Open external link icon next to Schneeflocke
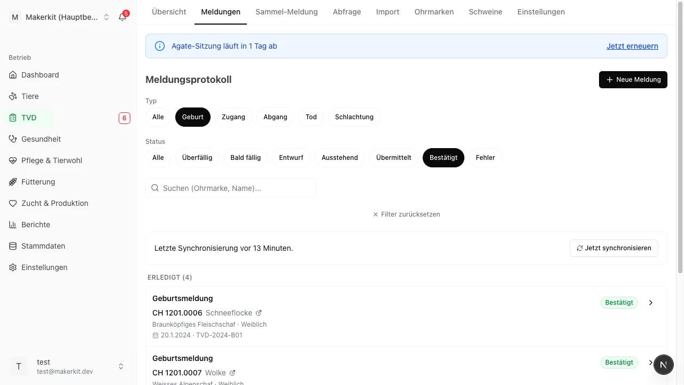The width and height of the screenshot is (684, 385). 259,313
